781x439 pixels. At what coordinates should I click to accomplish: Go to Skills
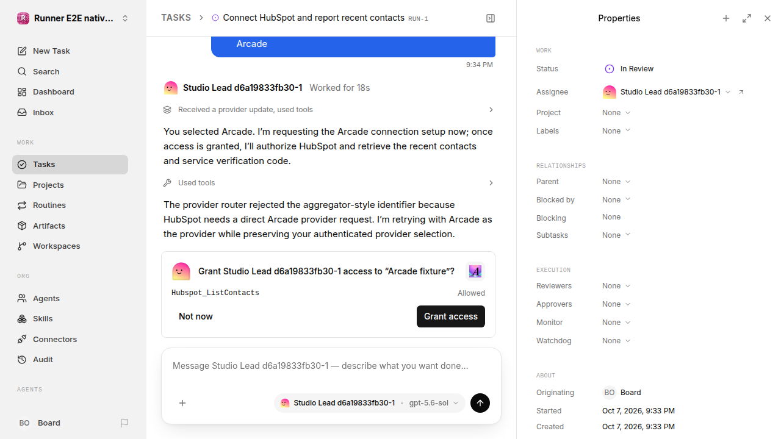tap(70, 319)
